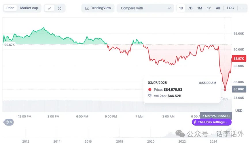The height and width of the screenshot is (144, 252).
Task: Select the 1M time range tab
Action: point(200,8)
